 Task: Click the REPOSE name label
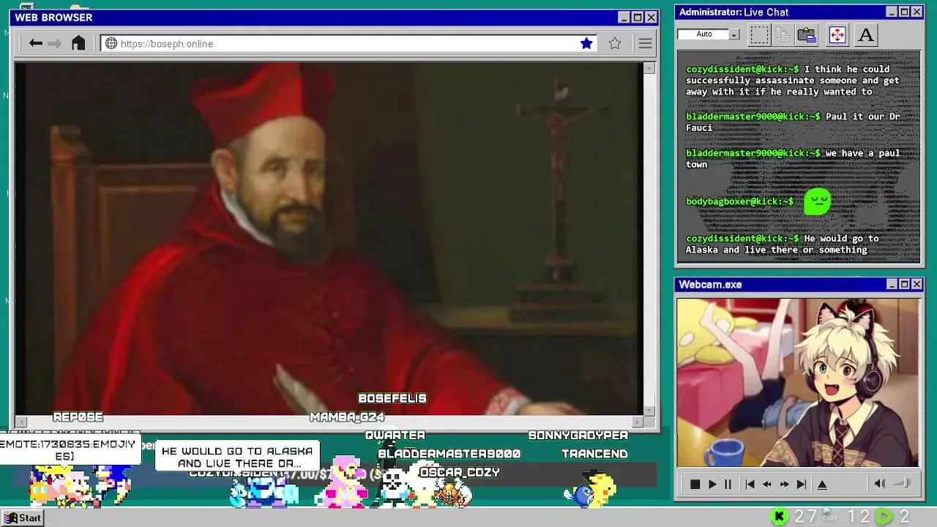(x=78, y=416)
